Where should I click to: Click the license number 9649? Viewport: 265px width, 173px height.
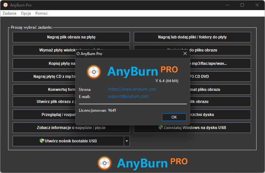[112, 110]
